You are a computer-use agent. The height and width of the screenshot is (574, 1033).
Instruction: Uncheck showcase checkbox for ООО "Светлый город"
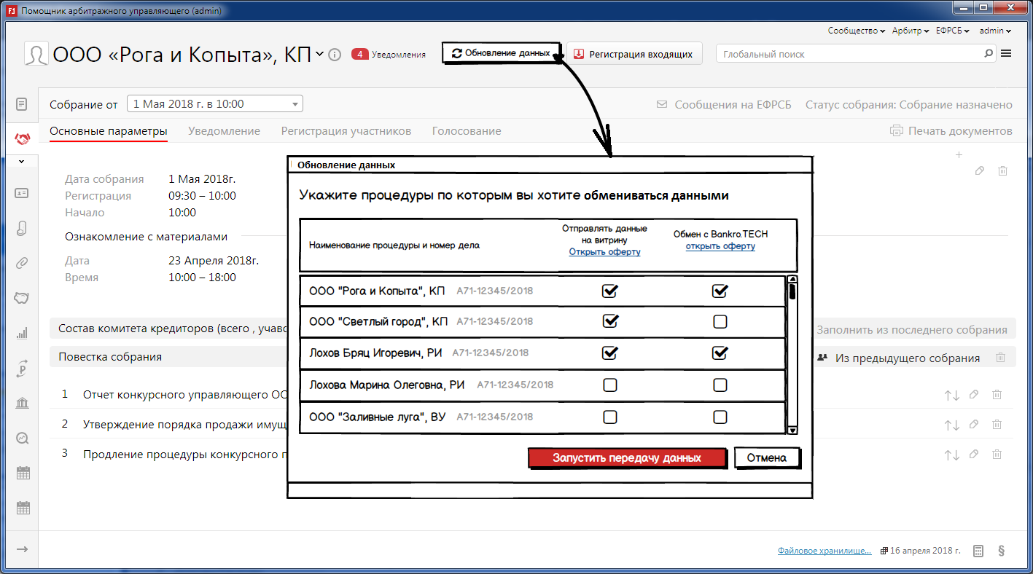tap(610, 321)
